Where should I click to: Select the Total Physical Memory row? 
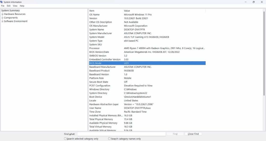click(147, 119)
